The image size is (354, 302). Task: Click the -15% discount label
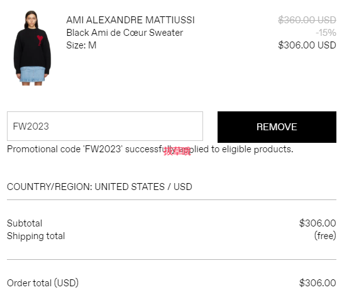point(326,33)
